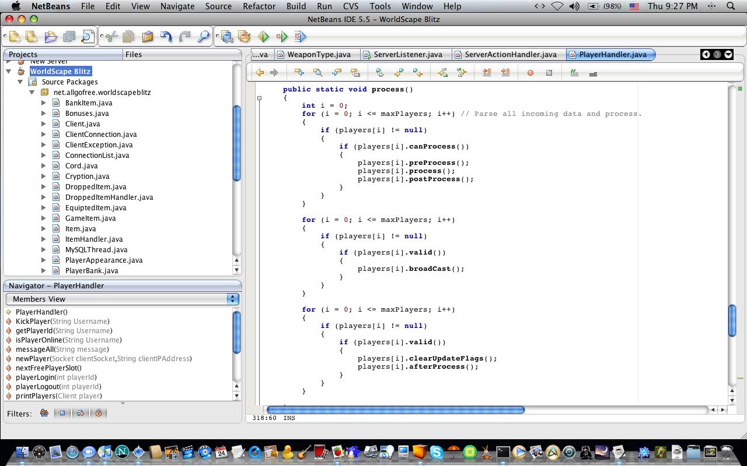
Task: Click the Stop Macro Recording square
Action: point(549,73)
